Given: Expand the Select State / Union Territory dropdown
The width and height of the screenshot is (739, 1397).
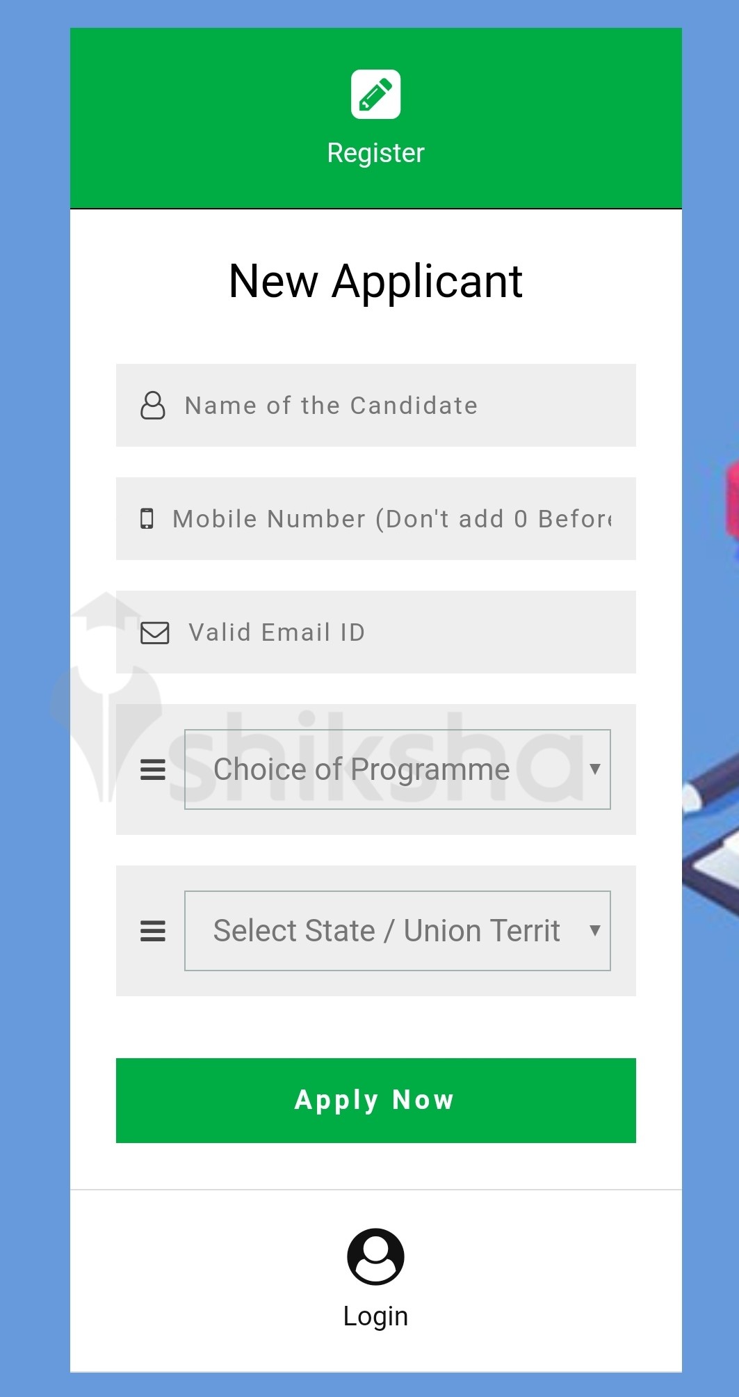Looking at the screenshot, I should coord(396,930).
